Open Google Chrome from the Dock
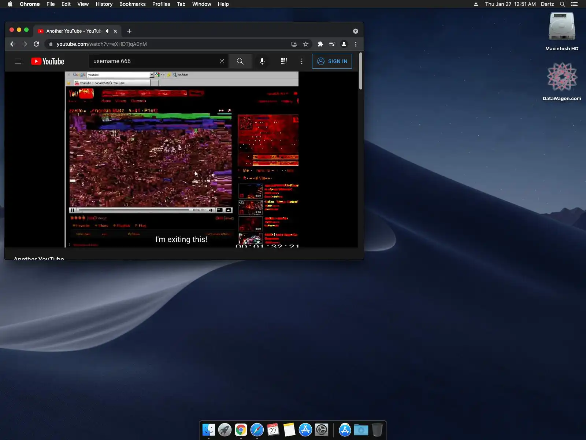This screenshot has width=586, height=440. 241,430
